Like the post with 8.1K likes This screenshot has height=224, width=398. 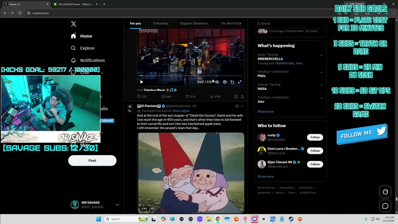click(x=191, y=96)
